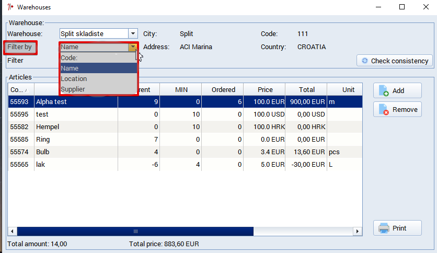Screen dimensions: 437x253
Task: Click the red cross document icon
Action: coord(384,109)
